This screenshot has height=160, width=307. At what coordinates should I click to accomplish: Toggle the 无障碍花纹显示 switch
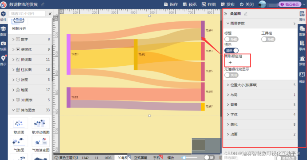tap(231, 75)
